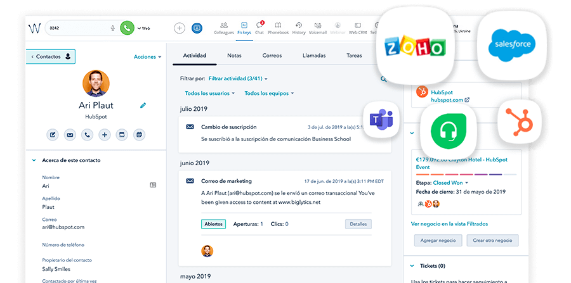Open the Filtrar actividad (3/41) dropdown
571x283 pixels.
point(238,79)
